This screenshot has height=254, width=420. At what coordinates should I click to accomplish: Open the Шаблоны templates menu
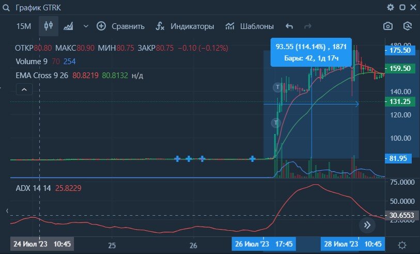[x=257, y=26]
